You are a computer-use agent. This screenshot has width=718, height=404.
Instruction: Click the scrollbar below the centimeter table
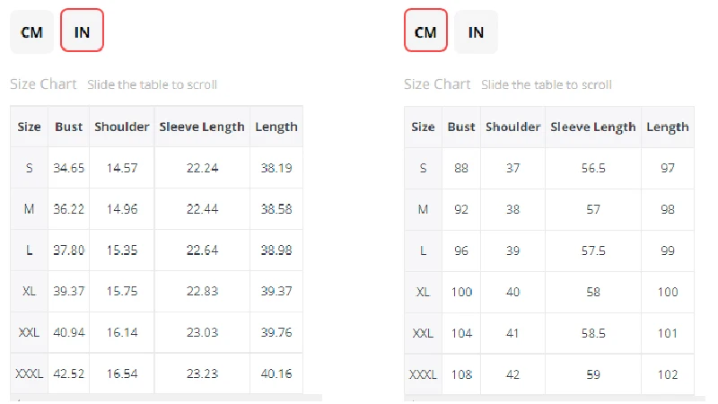pyautogui.click(x=549, y=397)
